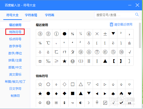
Task: Insert the black diamond ◆ large symbol
Action: [64, 94]
